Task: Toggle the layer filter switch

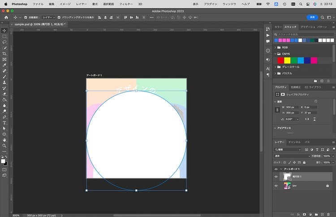Action: click(x=334, y=149)
